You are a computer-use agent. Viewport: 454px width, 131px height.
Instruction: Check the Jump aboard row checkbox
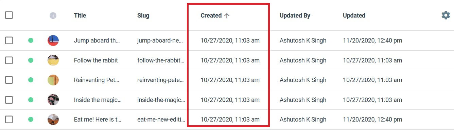point(9,41)
